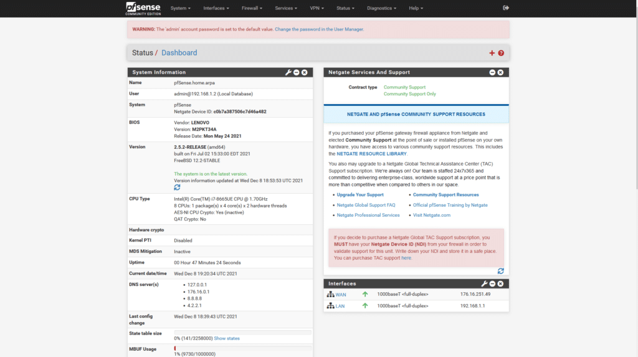638x357 pixels.
Task: Open Upgrade Your Support link
Action: coord(360,195)
